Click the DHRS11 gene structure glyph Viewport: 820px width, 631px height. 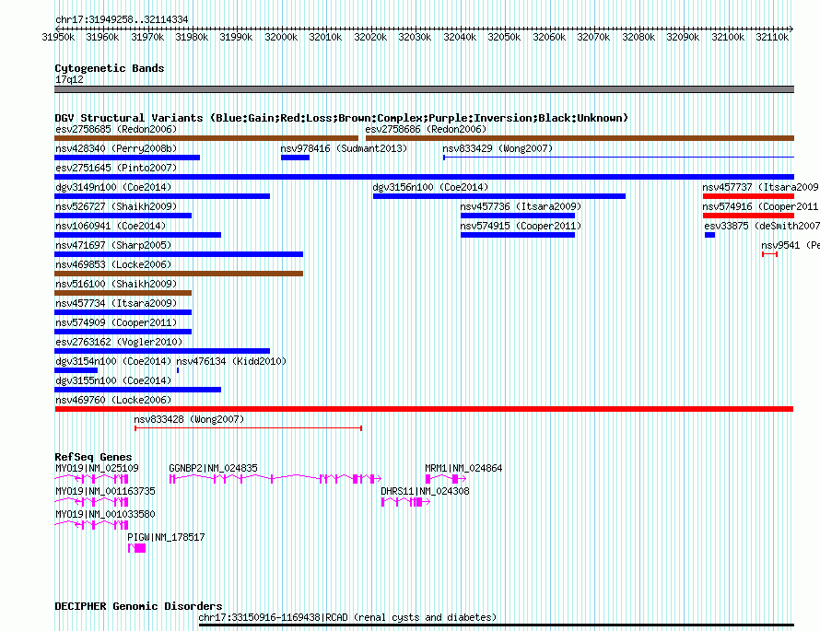[405, 502]
